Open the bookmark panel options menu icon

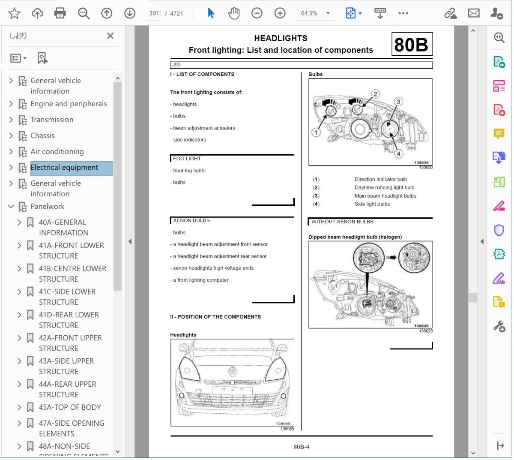point(18,58)
